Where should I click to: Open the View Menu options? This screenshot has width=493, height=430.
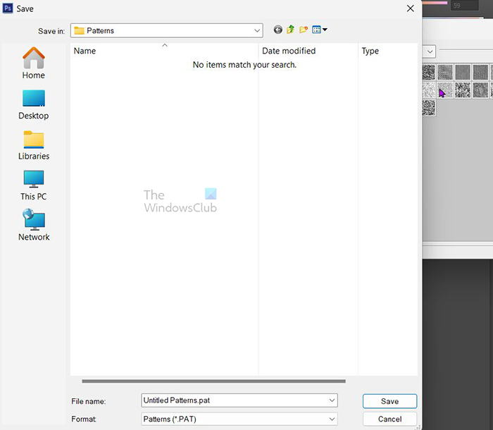tap(320, 30)
